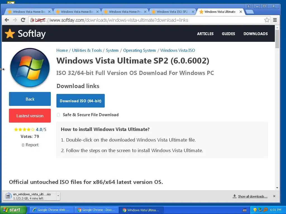
Task: Click the security shield tray icon
Action: click(x=255, y=210)
